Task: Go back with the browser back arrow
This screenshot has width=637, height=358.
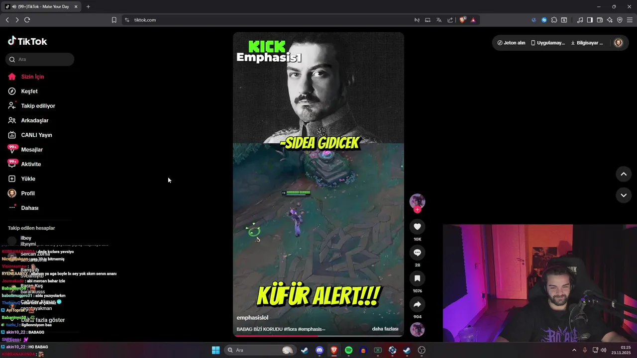Action: pyautogui.click(x=7, y=20)
